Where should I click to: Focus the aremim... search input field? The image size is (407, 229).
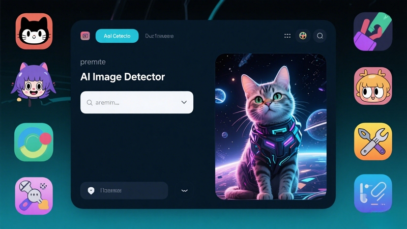(137, 102)
